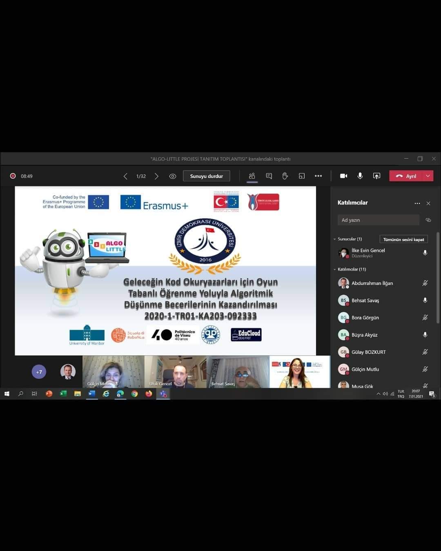Show the +7 additional participants
Image resolution: width=441 pixels, height=551 pixels.
pyautogui.click(x=39, y=372)
